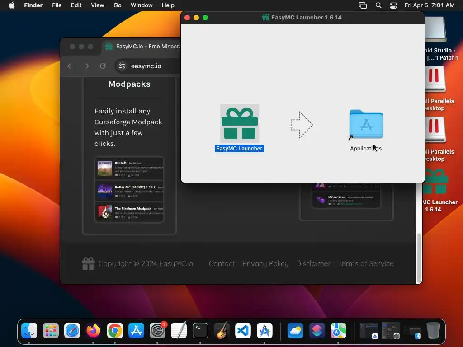Go back in the browser window
463x347 pixels.
70,66
